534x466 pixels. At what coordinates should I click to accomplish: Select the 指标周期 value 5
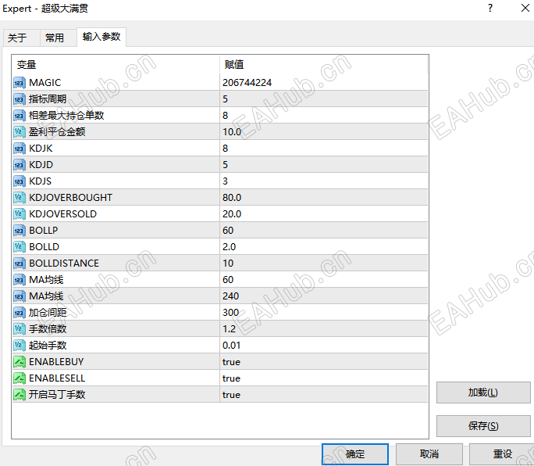(x=225, y=99)
